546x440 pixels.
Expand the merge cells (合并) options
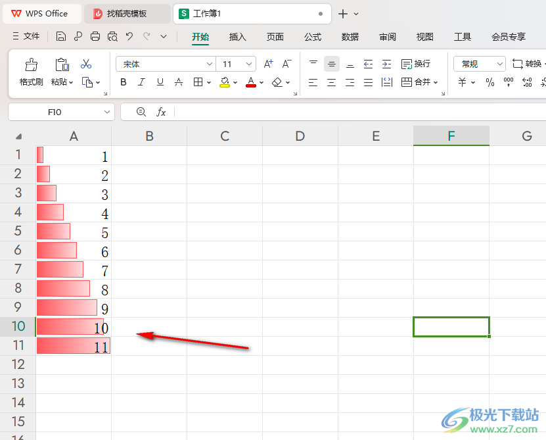tap(436, 83)
